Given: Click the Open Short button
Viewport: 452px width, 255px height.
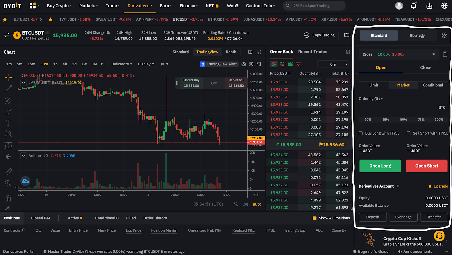Looking at the screenshot, I should point(427,166).
